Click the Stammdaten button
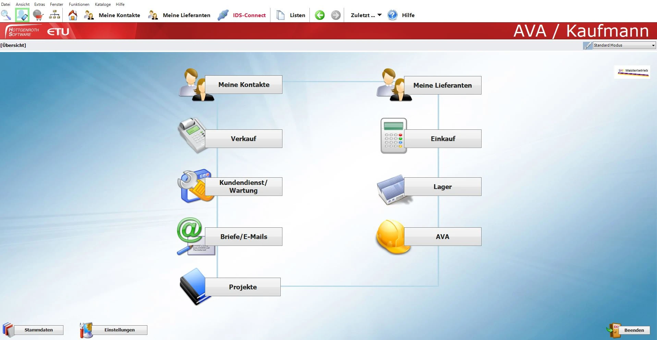This screenshot has width=657, height=340. click(x=38, y=330)
